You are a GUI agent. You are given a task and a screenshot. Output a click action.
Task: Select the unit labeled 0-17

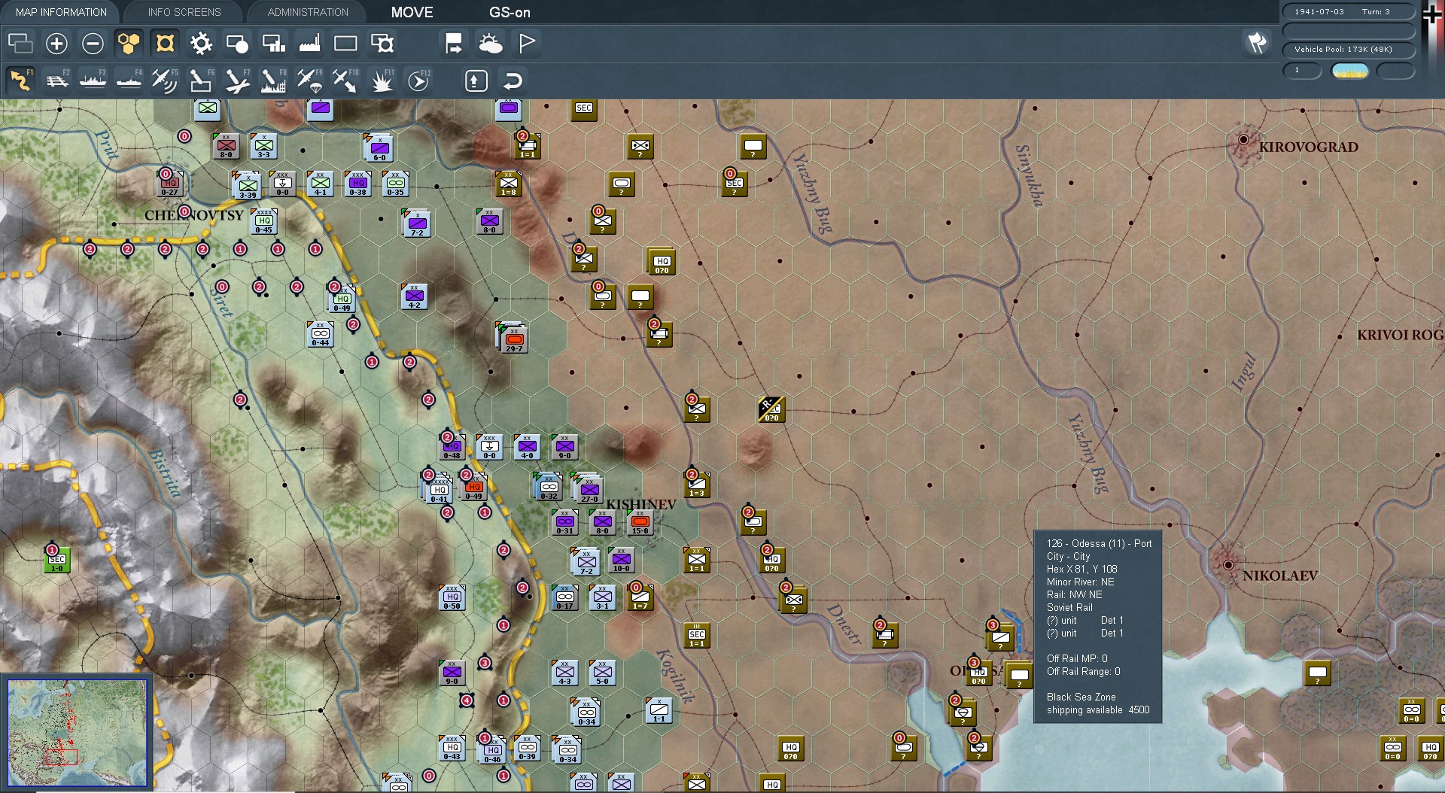564,597
